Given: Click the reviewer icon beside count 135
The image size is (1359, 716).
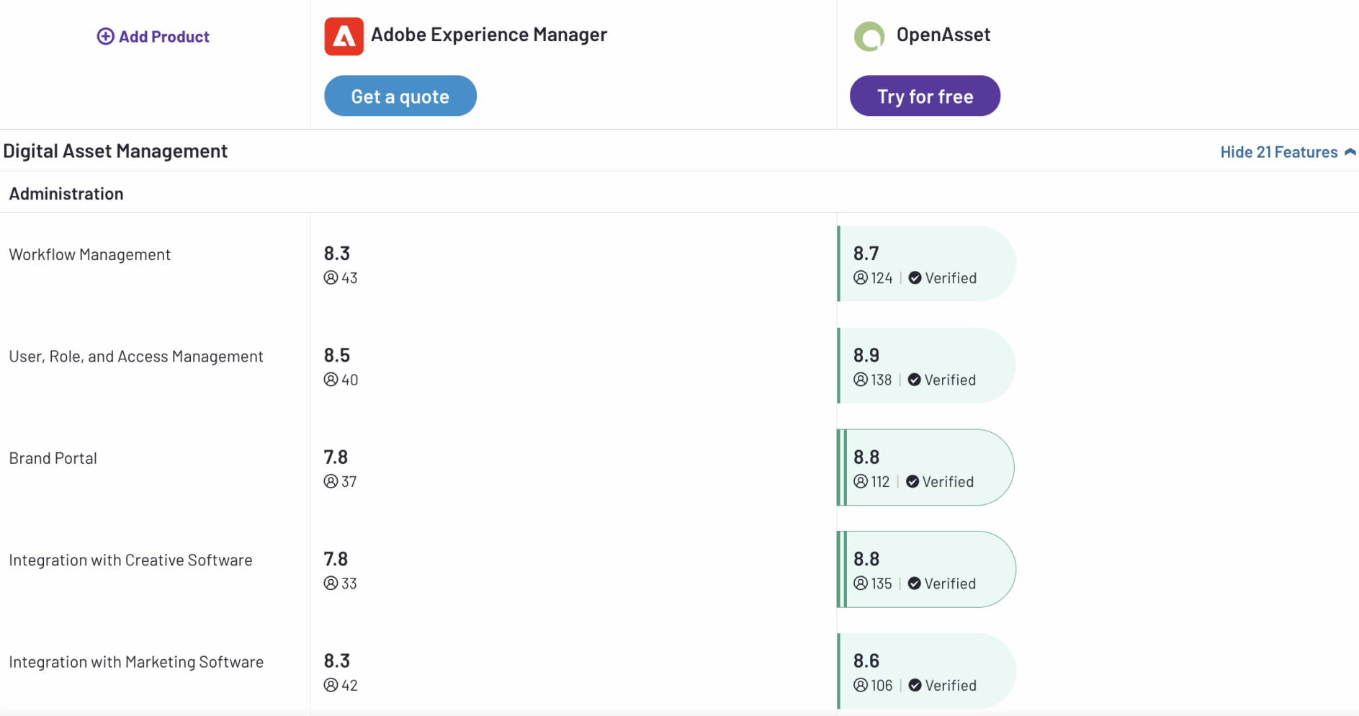Looking at the screenshot, I should coord(861,583).
